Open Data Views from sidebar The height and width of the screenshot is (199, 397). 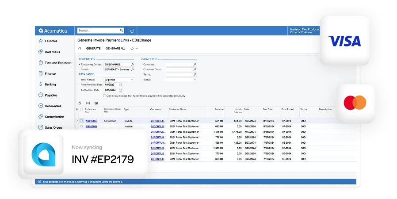(x=53, y=52)
